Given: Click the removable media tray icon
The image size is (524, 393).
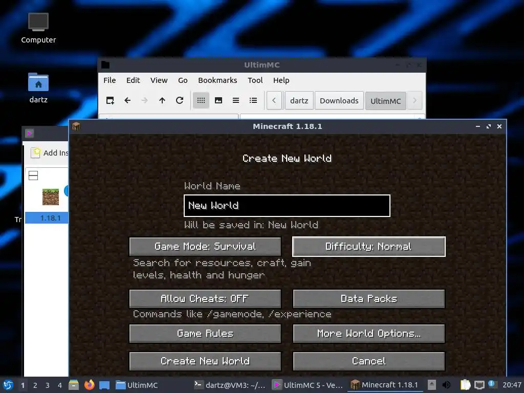Looking at the screenshot, I should (432, 385).
